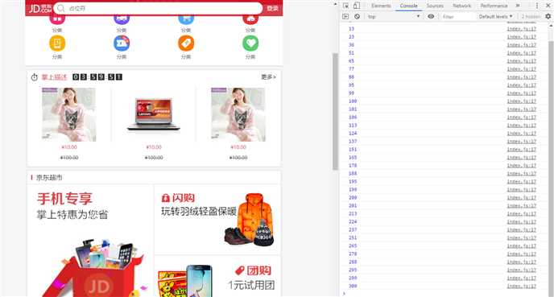Open the Default levels dropdown
Viewport: 554px width, 297px height.
click(495, 17)
